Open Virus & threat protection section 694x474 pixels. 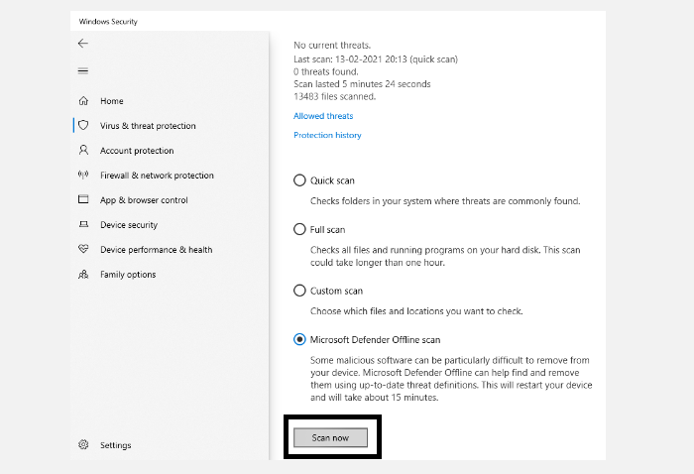pos(148,126)
